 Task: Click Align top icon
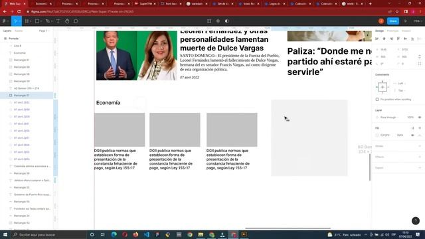(x=398, y=39)
